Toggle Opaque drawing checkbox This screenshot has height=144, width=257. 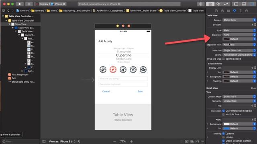[x=223, y=134]
